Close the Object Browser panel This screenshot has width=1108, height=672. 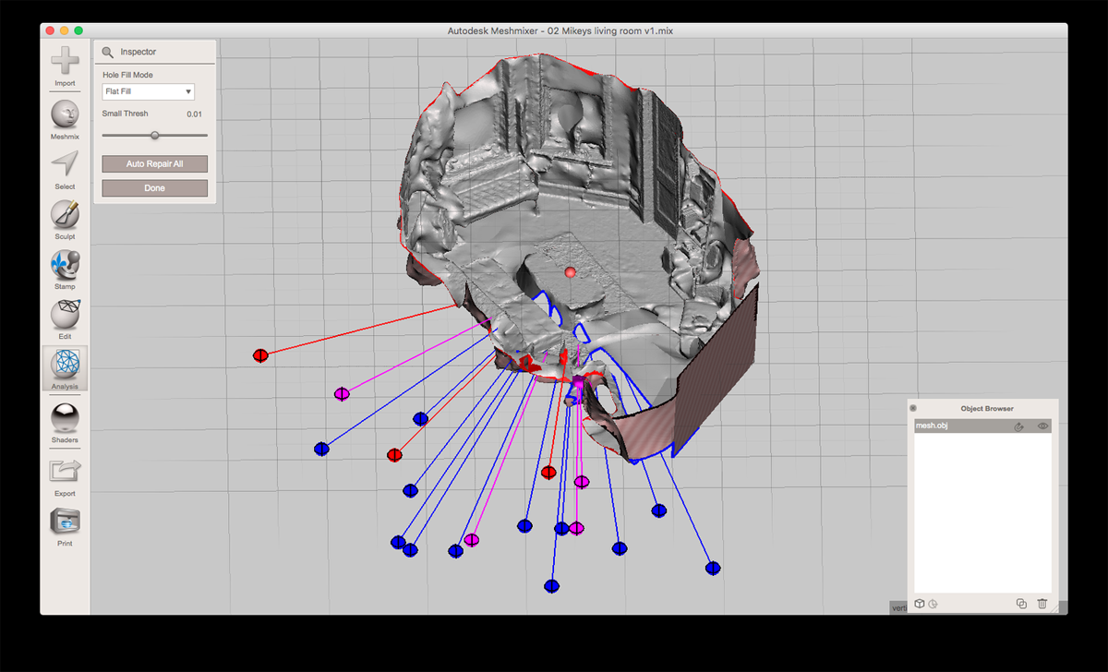(x=913, y=408)
